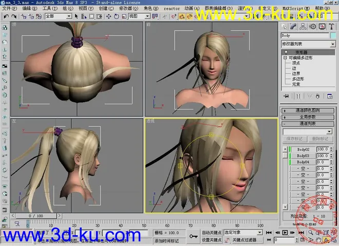Click the key icon for set keys

[194, 236]
